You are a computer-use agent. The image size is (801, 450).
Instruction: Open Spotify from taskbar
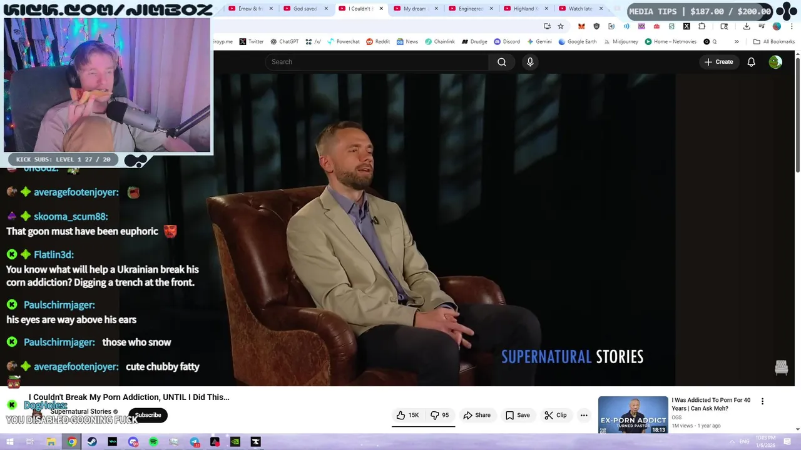(153, 442)
